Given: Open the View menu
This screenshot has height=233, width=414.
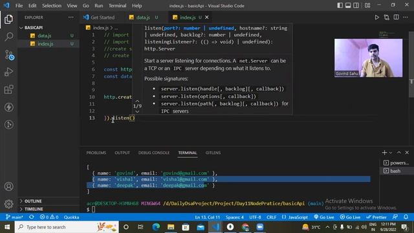Looking at the screenshot, I should point(72,6).
